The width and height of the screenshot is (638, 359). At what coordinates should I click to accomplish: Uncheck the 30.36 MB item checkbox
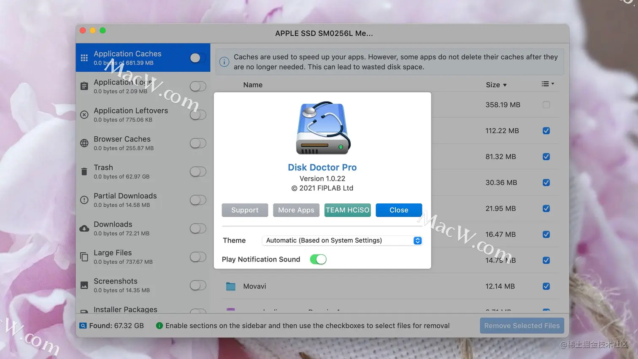click(x=546, y=183)
